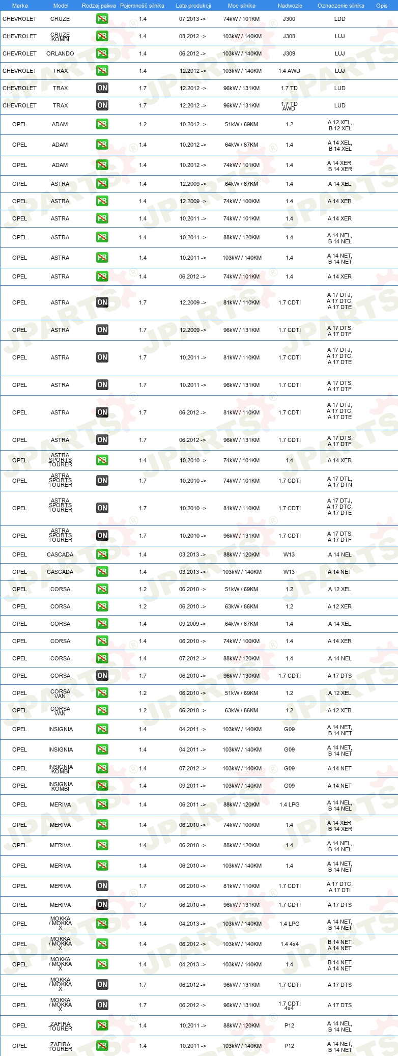Click petrol icon in Corsa 63kW 1.2 row

pyautogui.click(x=102, y=606)
